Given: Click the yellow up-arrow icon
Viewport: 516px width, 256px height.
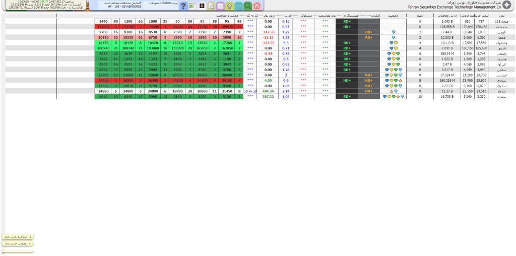Looking at the screenshot, I should point(229,6).
